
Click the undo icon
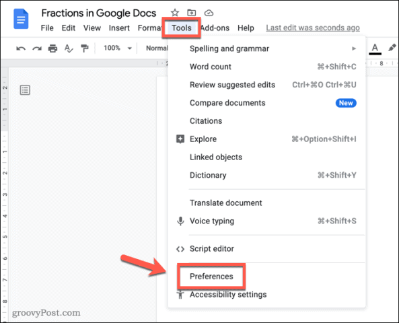click(21, 48)
